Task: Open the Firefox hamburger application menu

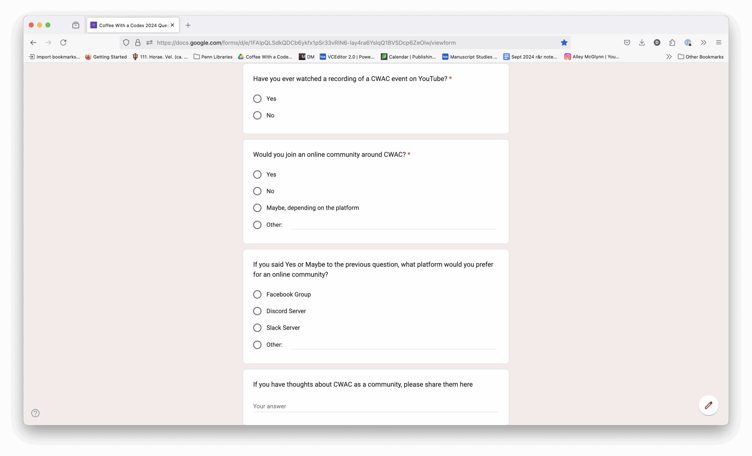Action: (719, 42)
